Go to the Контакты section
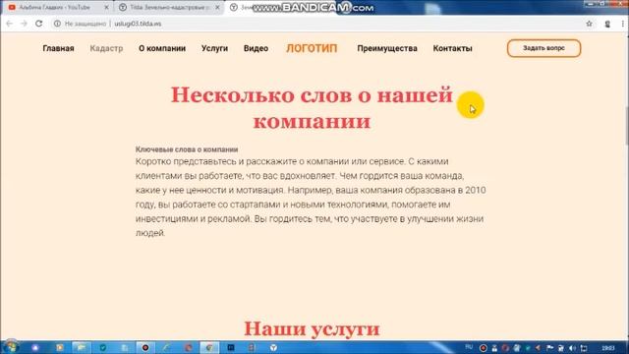The width and height of the screenshot is (629, 354). (x=452, y=48)
